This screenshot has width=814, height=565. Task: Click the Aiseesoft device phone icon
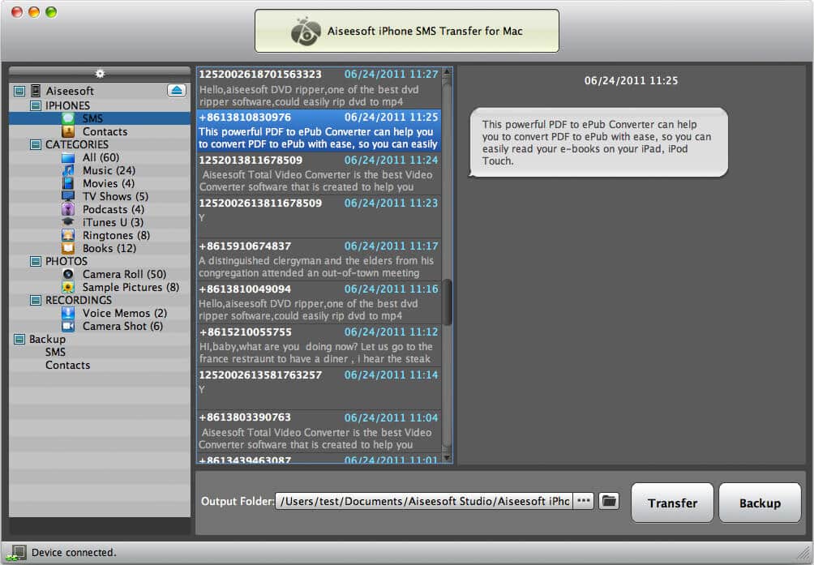[36, 91]
